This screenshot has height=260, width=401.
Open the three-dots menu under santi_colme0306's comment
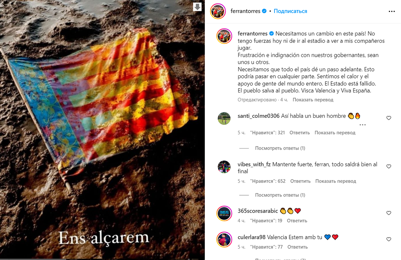[363, 125]
